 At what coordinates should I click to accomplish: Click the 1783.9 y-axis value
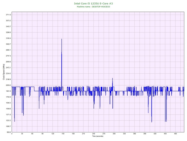click(x=8, y=97)
